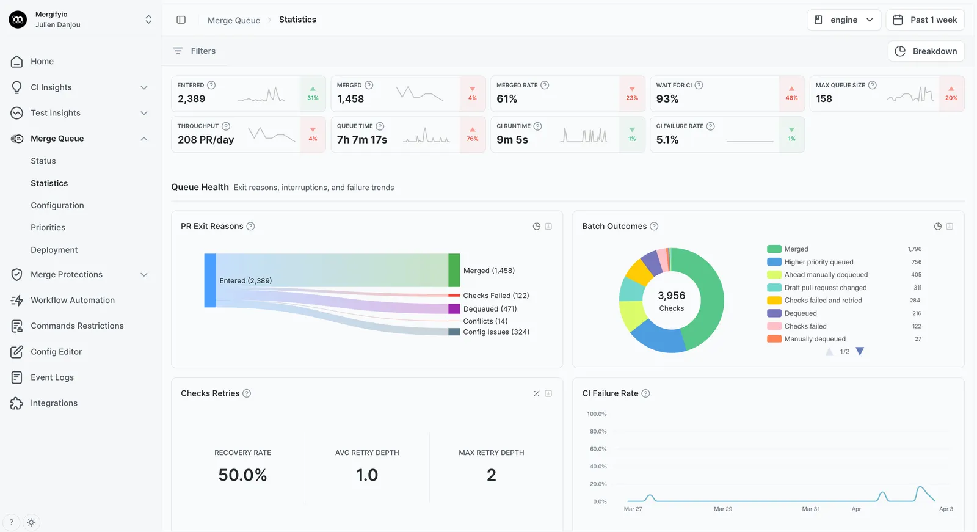977x532 pixels.
Task: Collapse the sidebar using the panel icon
Action: [x=181, y=20]
